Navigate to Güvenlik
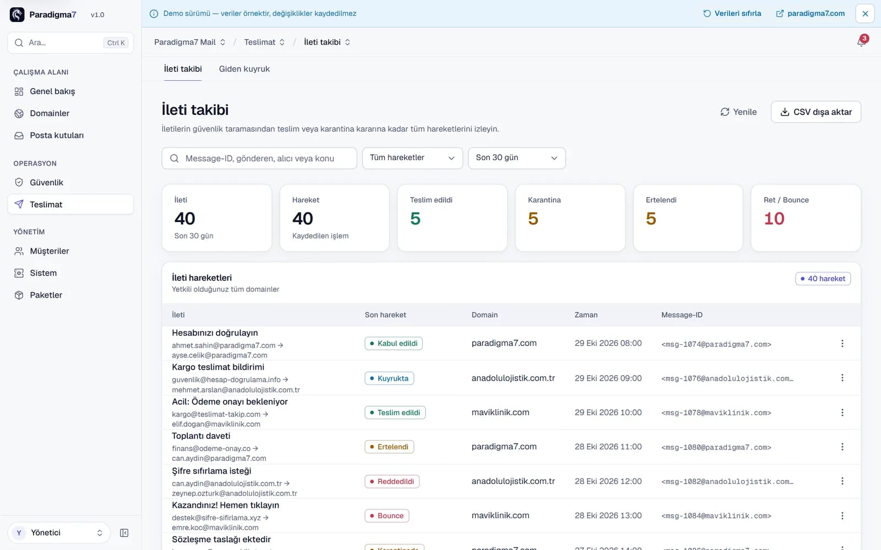 [70, 183]
